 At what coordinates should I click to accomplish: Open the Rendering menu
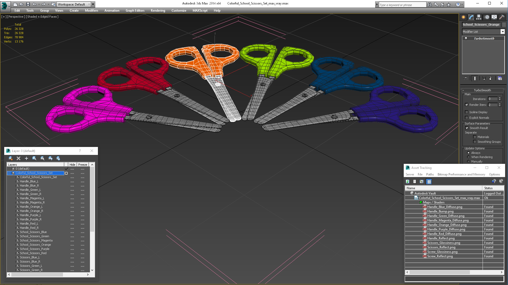(x=158, y=11)
